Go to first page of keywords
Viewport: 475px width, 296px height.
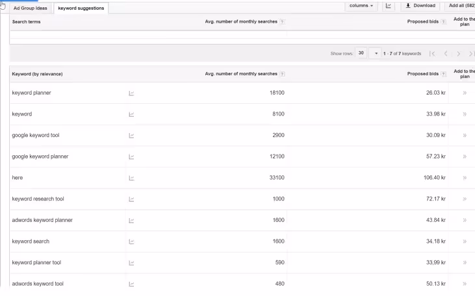tap(432, 54)
